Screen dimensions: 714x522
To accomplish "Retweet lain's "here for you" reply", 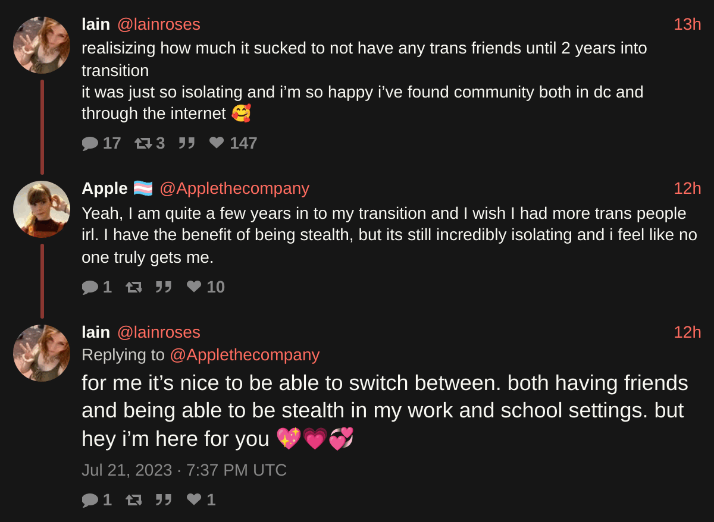I will click(134, 500).
